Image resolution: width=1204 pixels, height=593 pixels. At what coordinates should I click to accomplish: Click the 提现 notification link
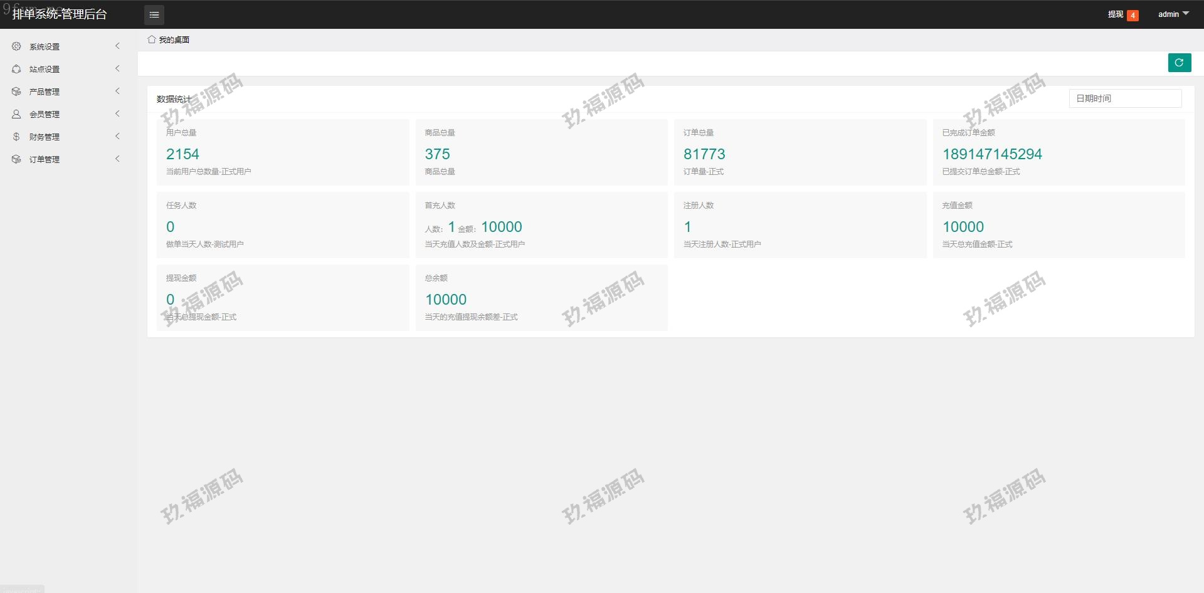click(1115, 14)
